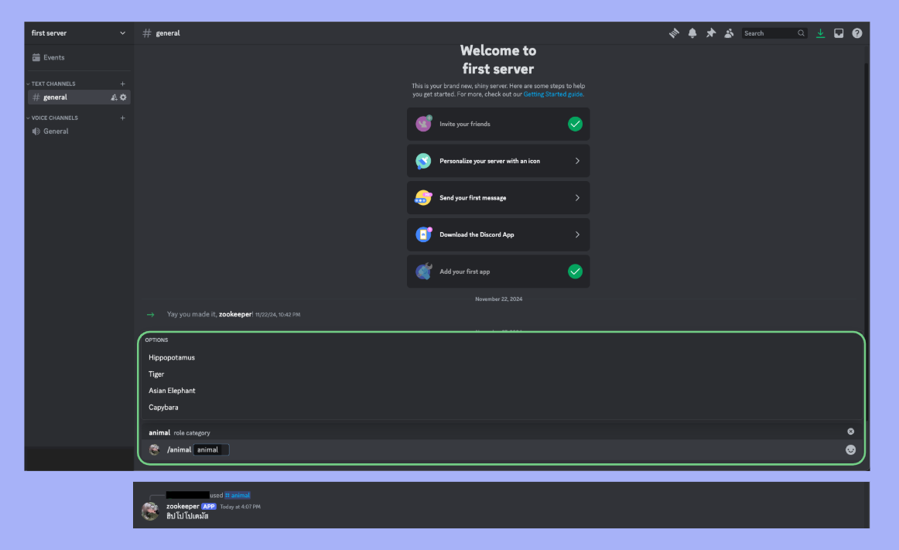Open settings gear for general channel

point(123,97)
